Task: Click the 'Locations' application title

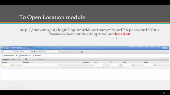Action: pos(18,48)
